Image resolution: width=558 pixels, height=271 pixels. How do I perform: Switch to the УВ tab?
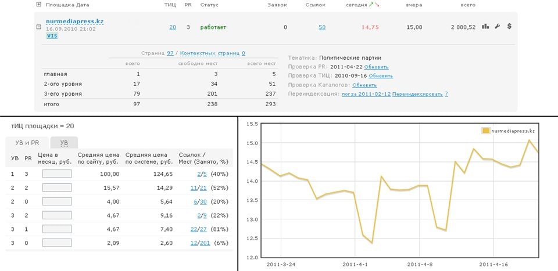click(x=64, y=143)
